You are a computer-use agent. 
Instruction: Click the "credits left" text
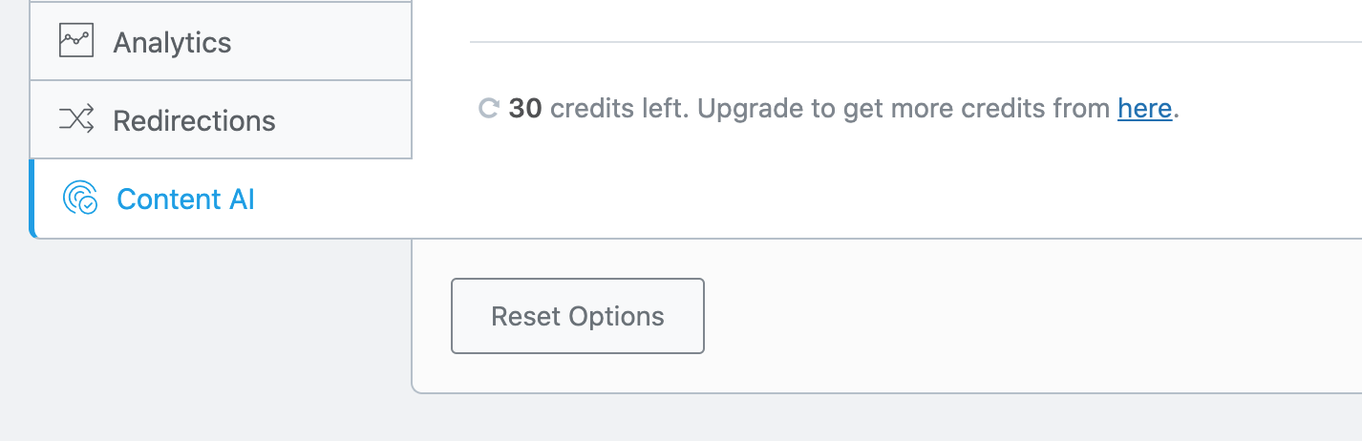tap(619, 109)
